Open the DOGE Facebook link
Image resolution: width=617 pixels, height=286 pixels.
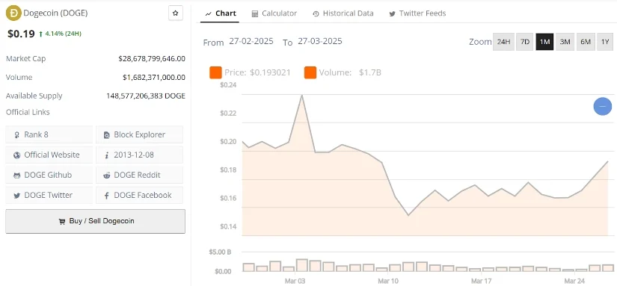(x=139, y=195)
